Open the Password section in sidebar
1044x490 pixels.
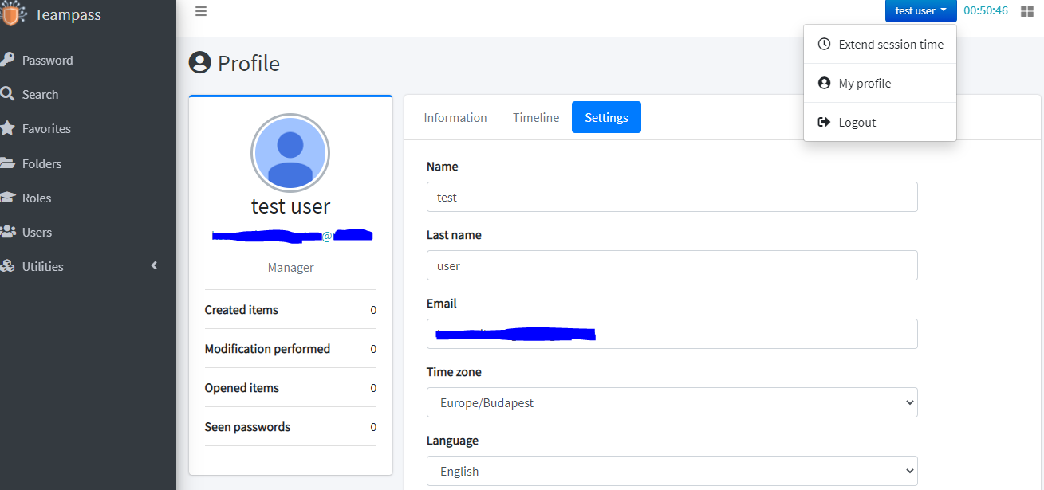(11, 59)
